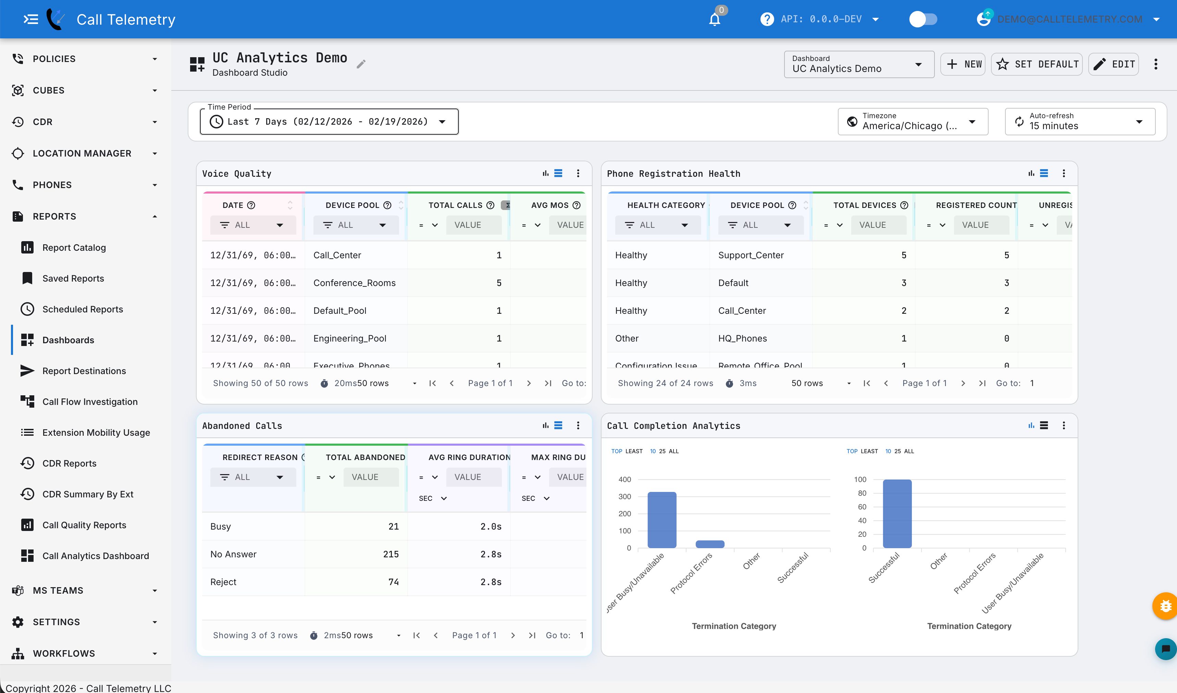Open dashboard more-options kebab menu
The width and height of the screenshot is (1177, 693).
1156,64
